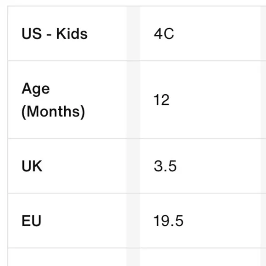Select the UK size 3.5 value
The image size is (266, 266).
click(x=165, y=166)
